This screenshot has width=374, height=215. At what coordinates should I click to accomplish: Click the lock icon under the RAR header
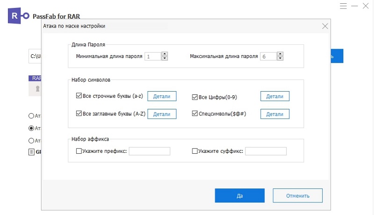[x=37, y=89]
